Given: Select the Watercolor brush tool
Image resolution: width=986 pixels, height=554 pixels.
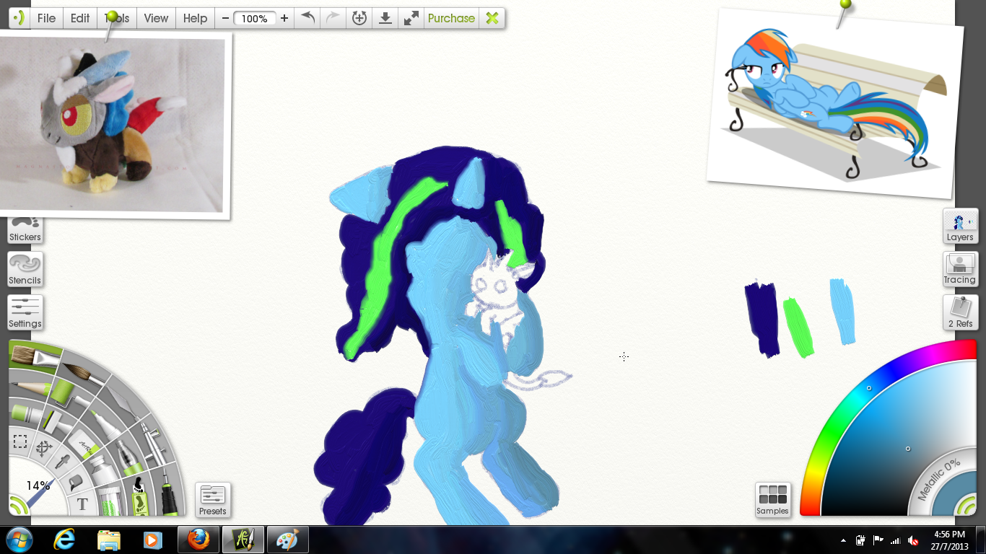Looking at the screenshot, I should click(83, 373).
